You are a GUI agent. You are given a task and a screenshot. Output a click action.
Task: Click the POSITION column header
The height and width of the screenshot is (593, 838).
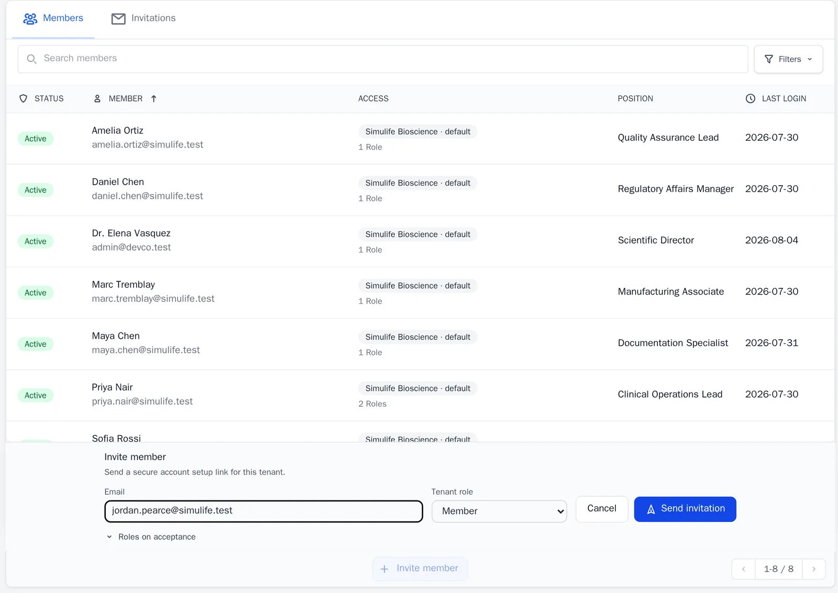[x=635, y=98]
